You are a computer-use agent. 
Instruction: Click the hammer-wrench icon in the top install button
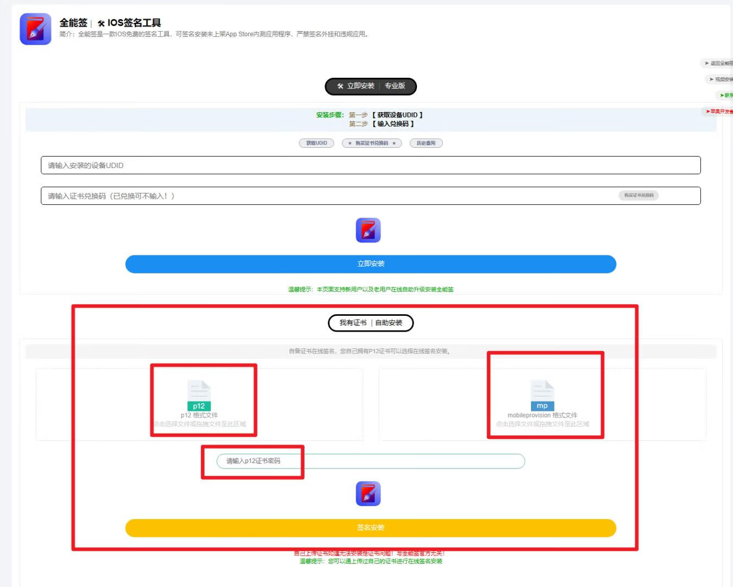[x=340, y=86]
